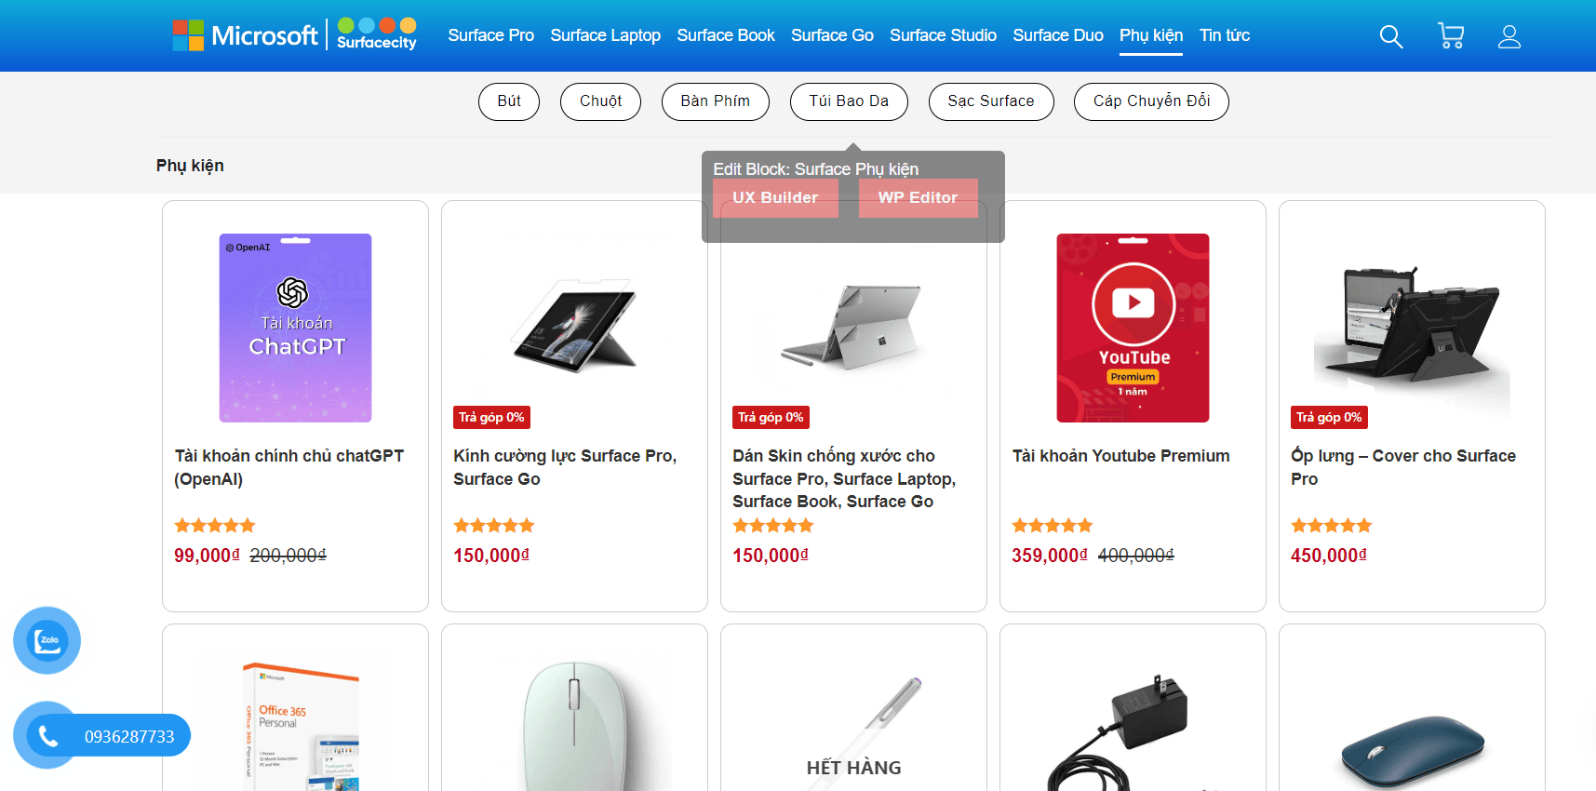Filter by Bút category
Screen dimensions: 1596x791
click(x=508, y=101)
